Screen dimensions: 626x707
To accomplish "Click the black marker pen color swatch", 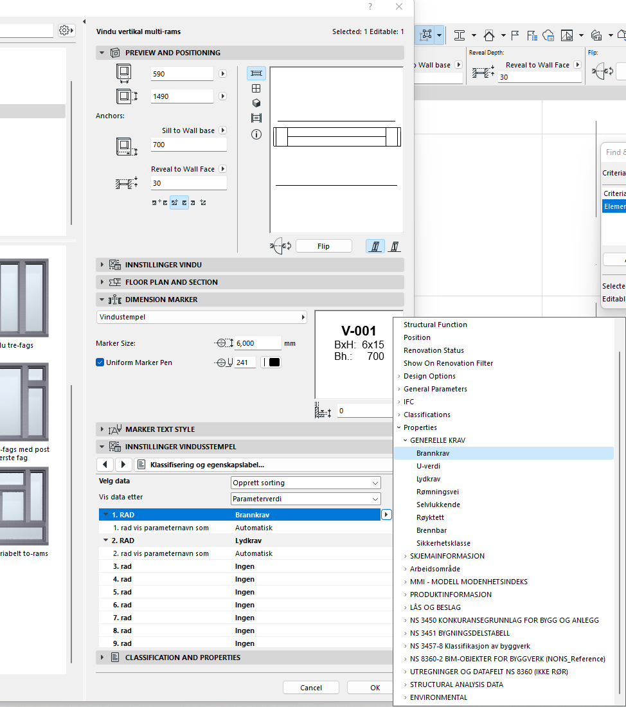I will tap(274, 362).
